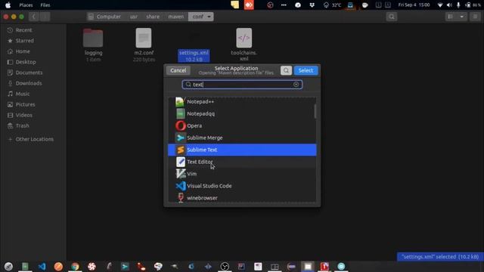Open Pictures in the sidebar
This screenshot has height=272, width=484.
[25, 104]
